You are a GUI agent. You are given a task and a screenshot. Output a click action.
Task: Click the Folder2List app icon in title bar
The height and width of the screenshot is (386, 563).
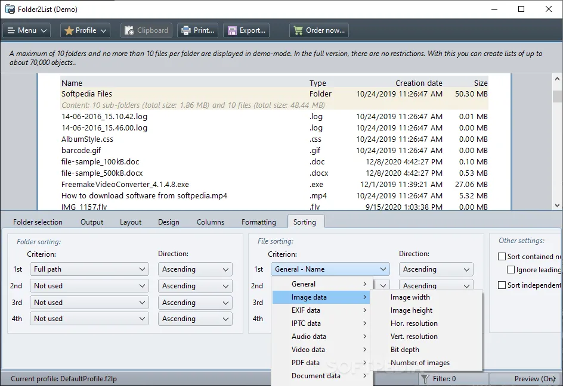10,10
